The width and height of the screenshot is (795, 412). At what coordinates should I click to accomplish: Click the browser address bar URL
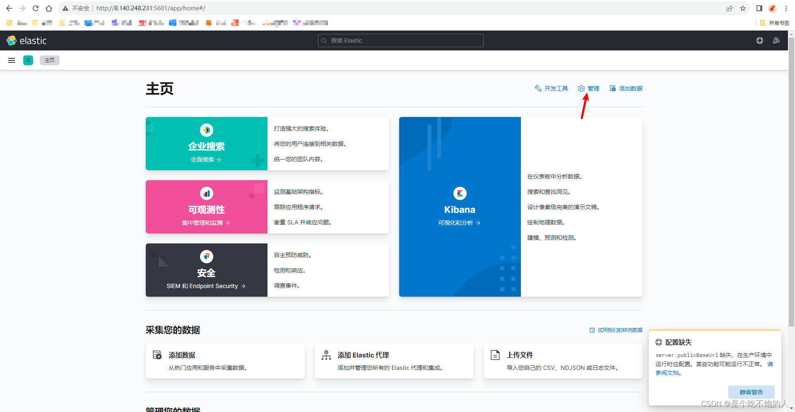tap(151, 8)
